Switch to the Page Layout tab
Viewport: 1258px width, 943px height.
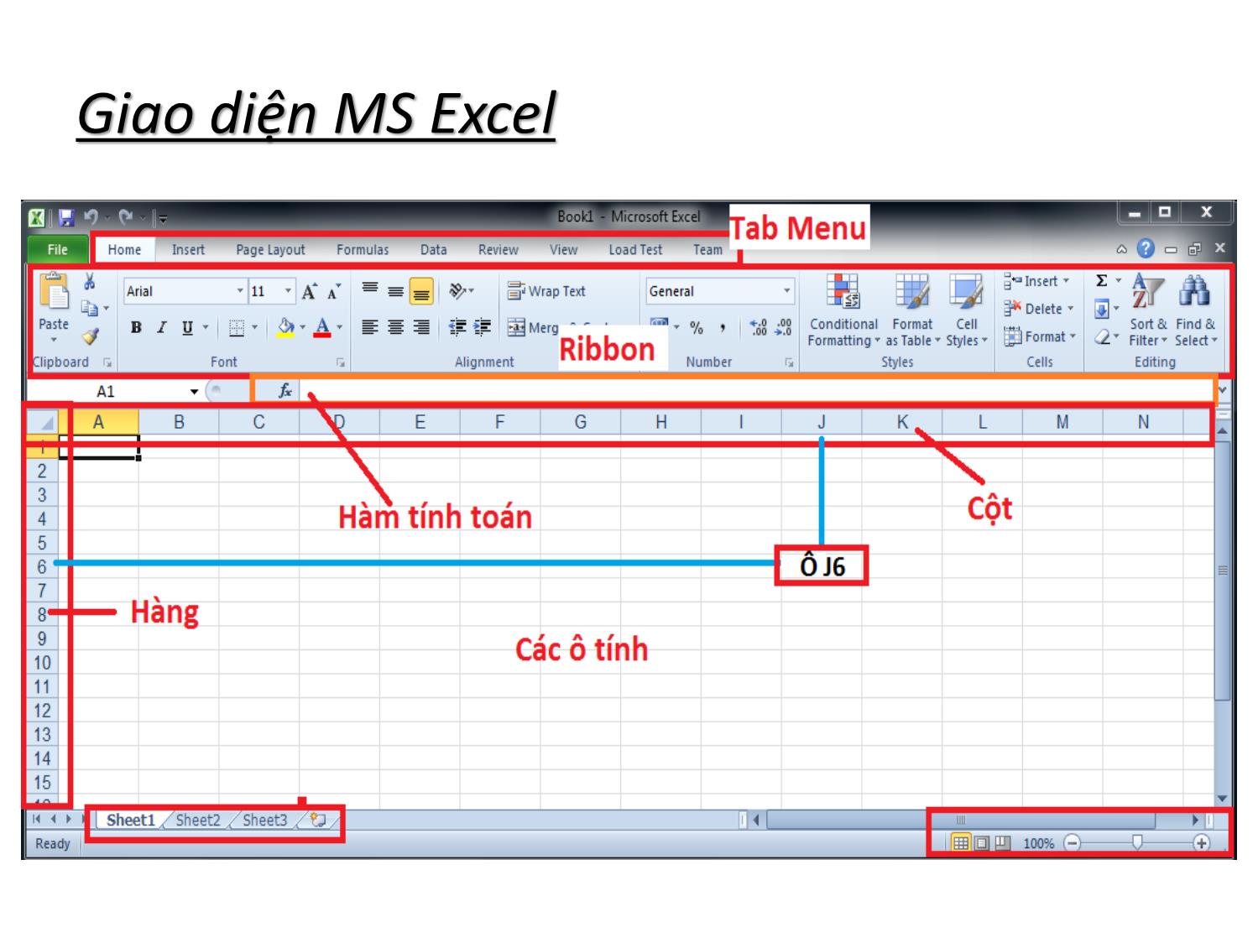[x=270, y=250]
